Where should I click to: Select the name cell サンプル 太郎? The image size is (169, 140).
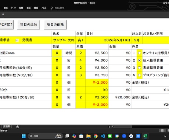point(64,40)
